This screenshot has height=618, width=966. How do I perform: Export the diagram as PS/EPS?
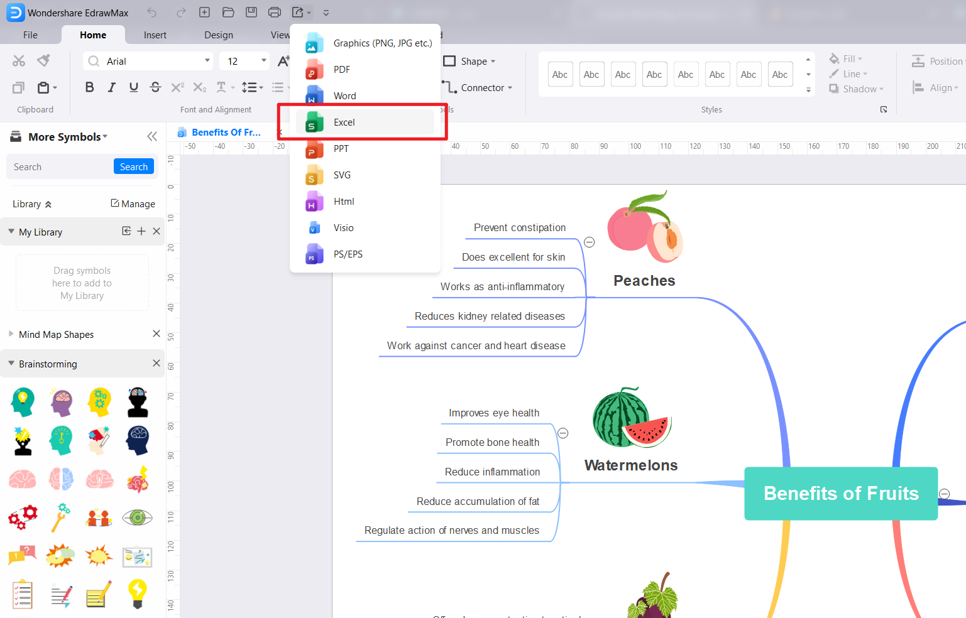click(365, 254)
